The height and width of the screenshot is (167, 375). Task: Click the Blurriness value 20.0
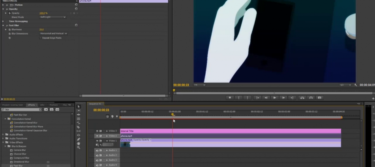pos(41,29)
